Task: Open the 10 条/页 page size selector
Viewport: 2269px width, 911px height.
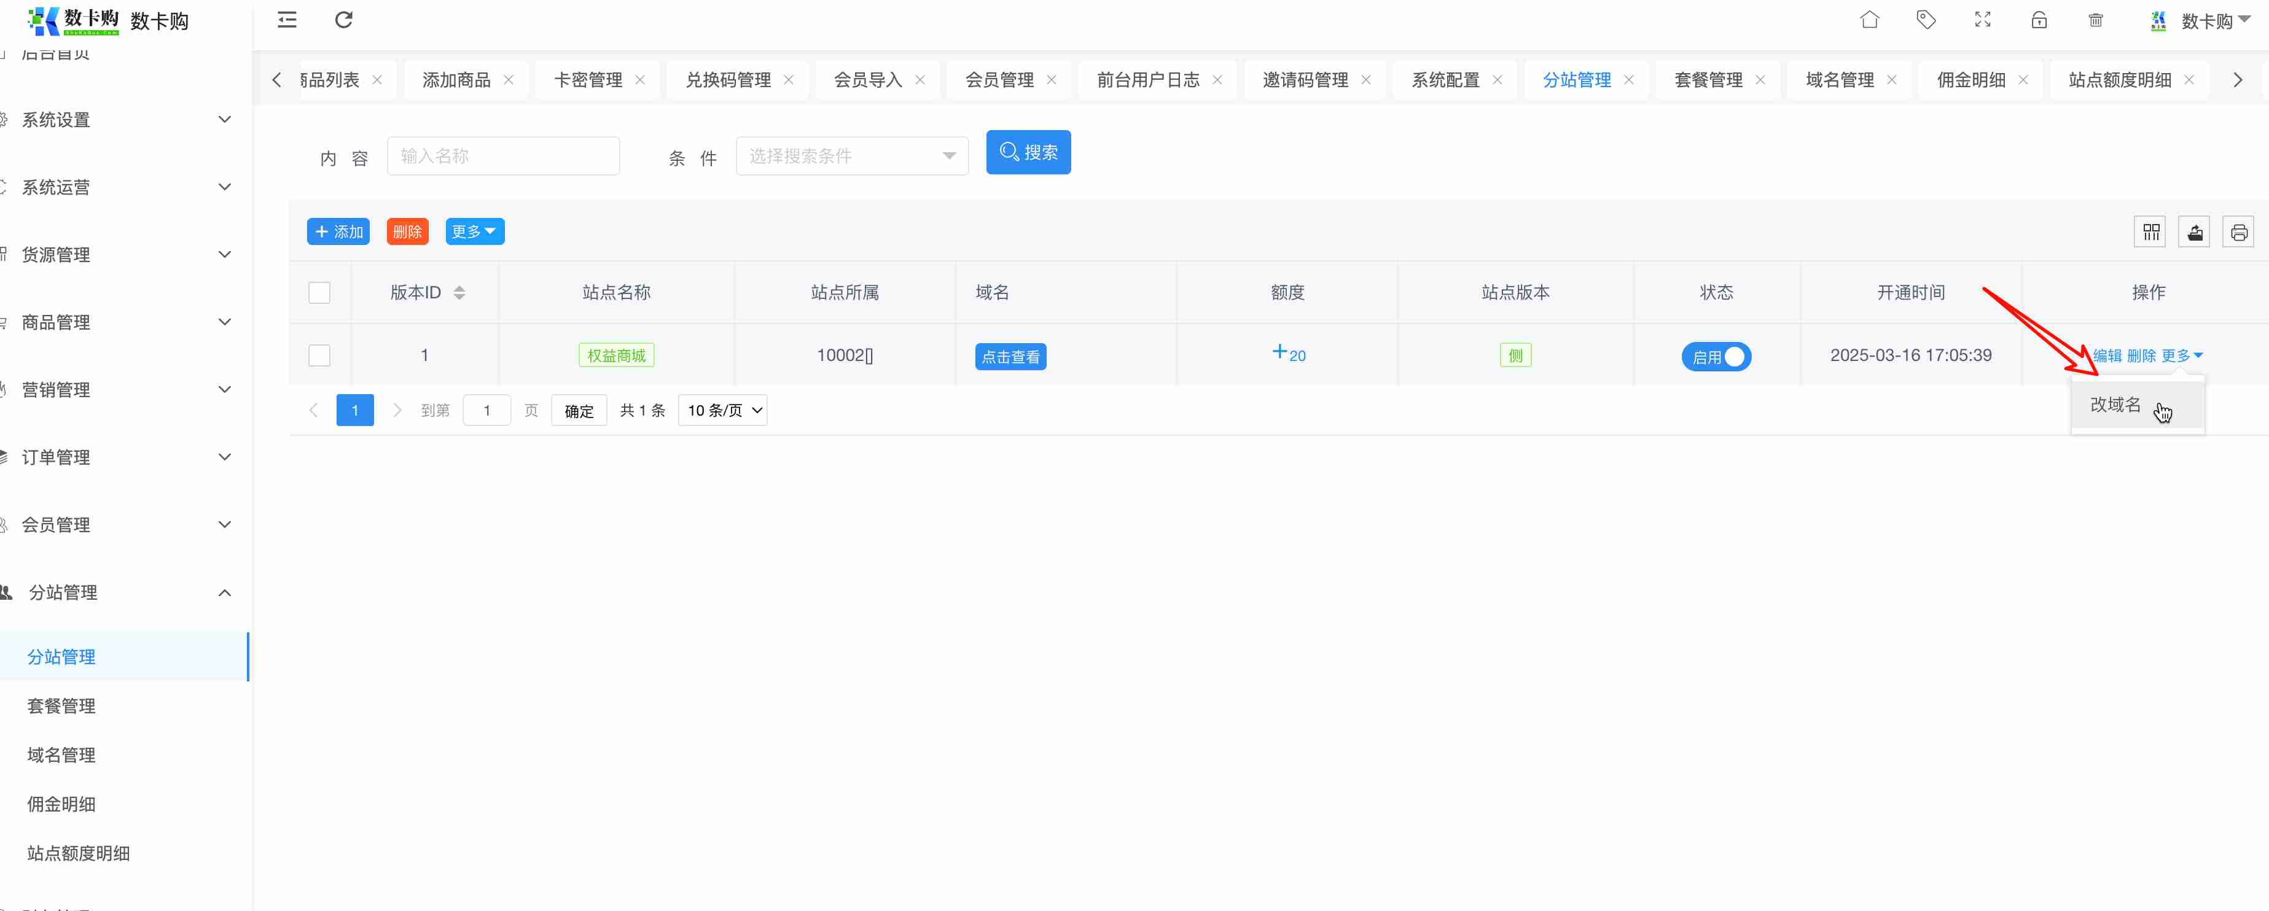Action: 722,410
